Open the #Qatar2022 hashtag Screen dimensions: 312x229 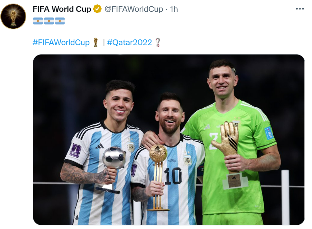coord(129,43)
